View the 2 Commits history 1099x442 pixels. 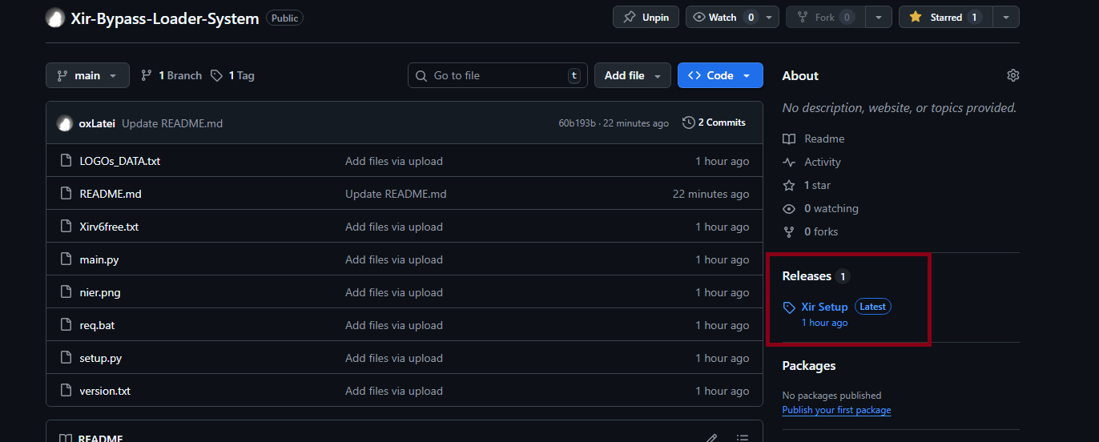[714, 123]
